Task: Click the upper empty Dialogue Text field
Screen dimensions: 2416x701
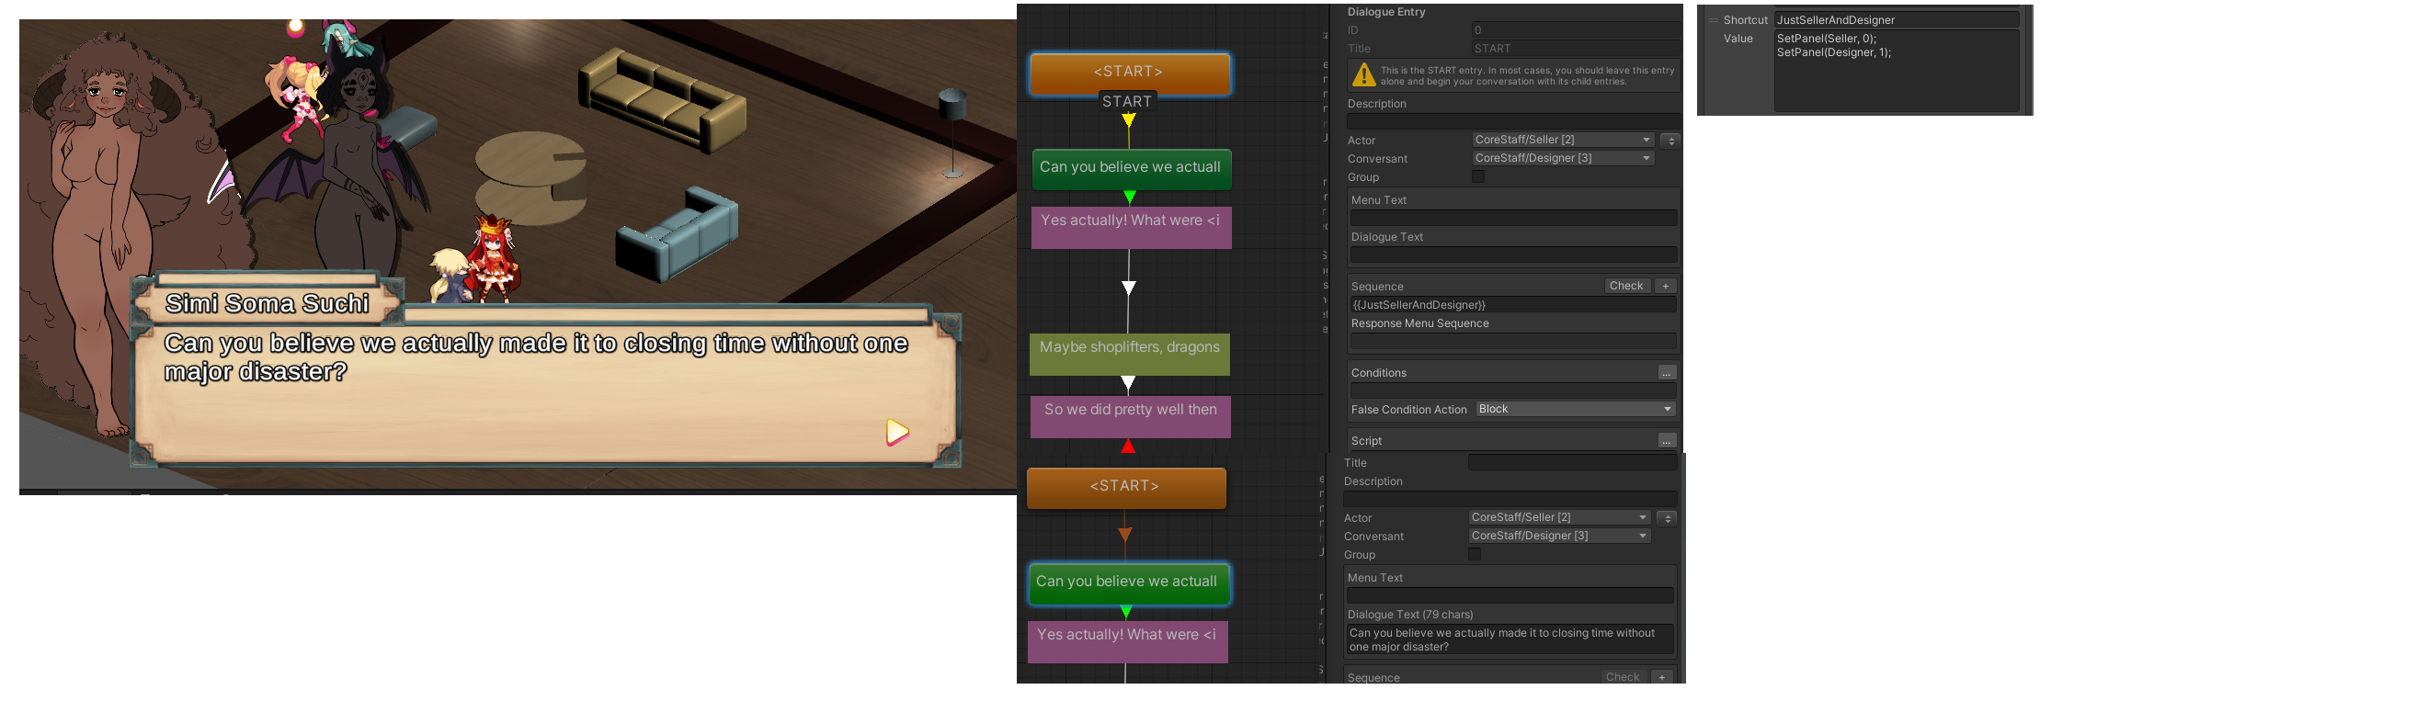Action: 1513,254
